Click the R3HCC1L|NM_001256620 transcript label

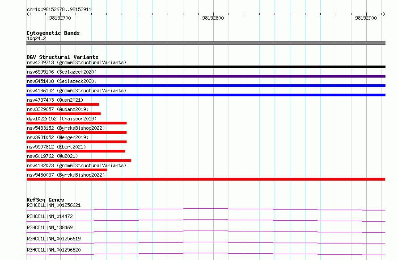[54, 250]
